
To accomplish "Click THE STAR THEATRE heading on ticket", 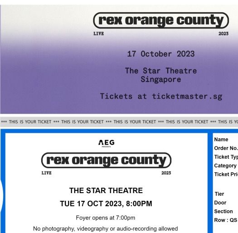I will tap(106, 190).
